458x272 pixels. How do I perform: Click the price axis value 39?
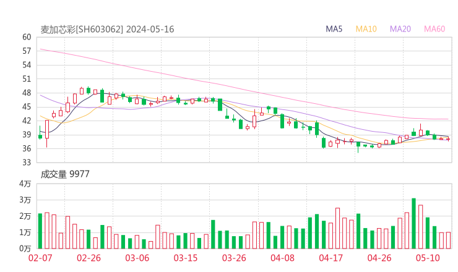click(x=27, y=135)
